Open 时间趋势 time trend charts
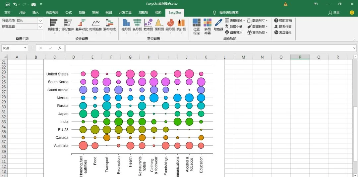Image resolution: width=358 pixels, height=177 pixels. 96,26
